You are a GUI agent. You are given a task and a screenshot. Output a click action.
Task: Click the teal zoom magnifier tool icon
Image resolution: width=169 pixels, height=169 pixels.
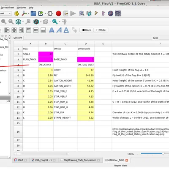point(55,22)
